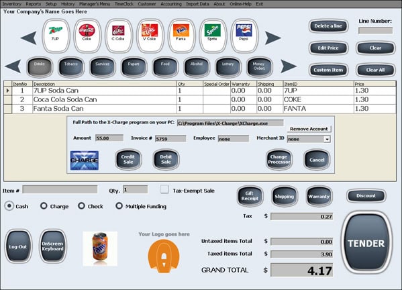The width and height of the screenshot is (402, 290).
Task: Open the Manager's Menu
Action: pos(95,4)
